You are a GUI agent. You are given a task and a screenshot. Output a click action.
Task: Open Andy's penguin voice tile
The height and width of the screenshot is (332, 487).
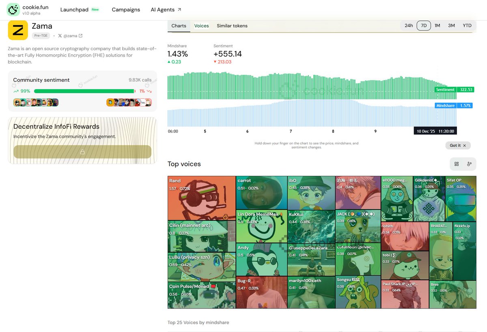click(261, 260)
